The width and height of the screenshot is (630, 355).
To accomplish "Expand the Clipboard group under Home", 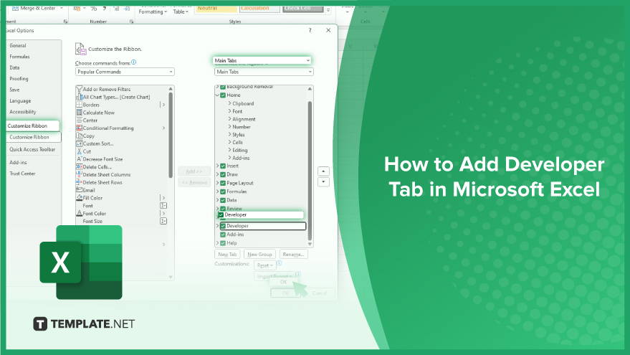I will pos(230,103).
